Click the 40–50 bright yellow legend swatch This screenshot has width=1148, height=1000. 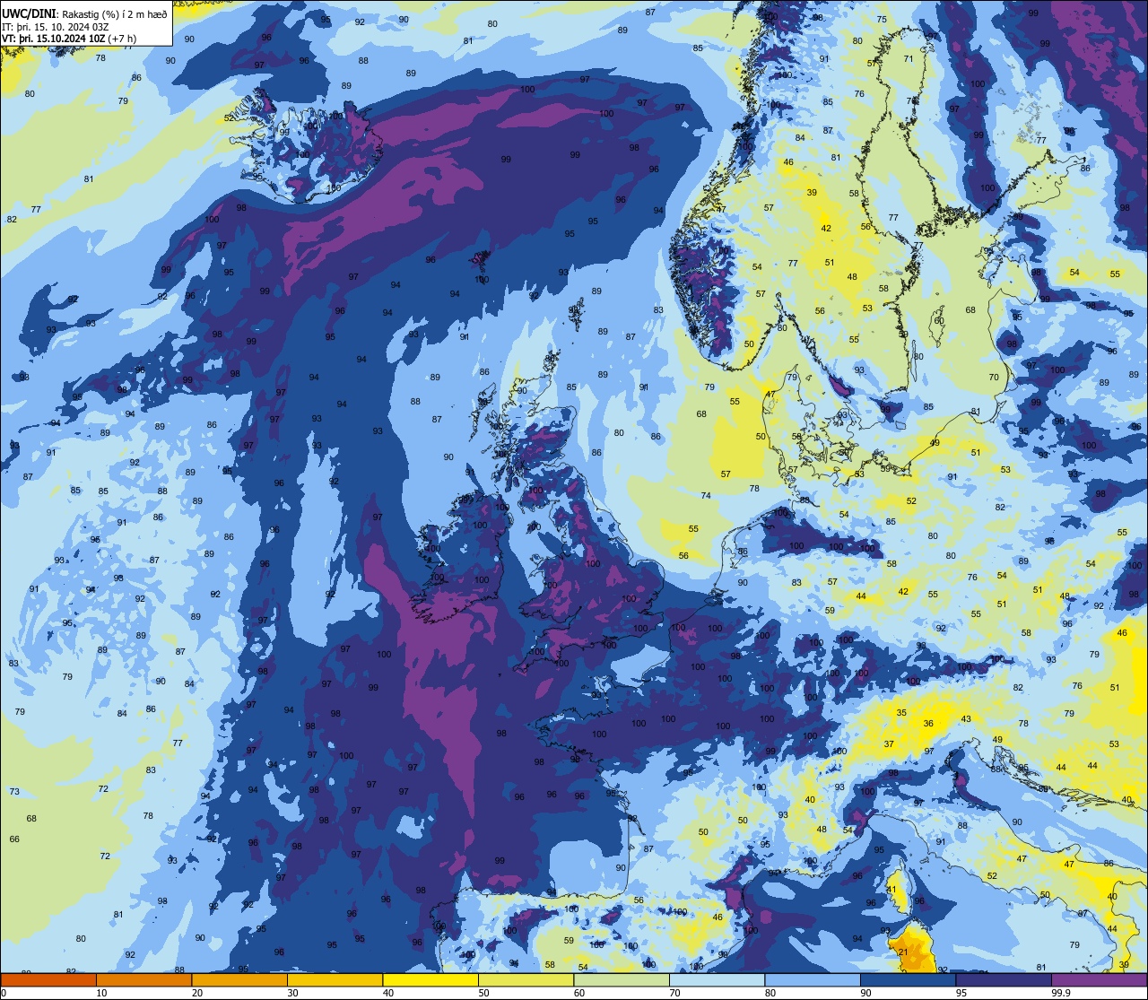point(430,980)
